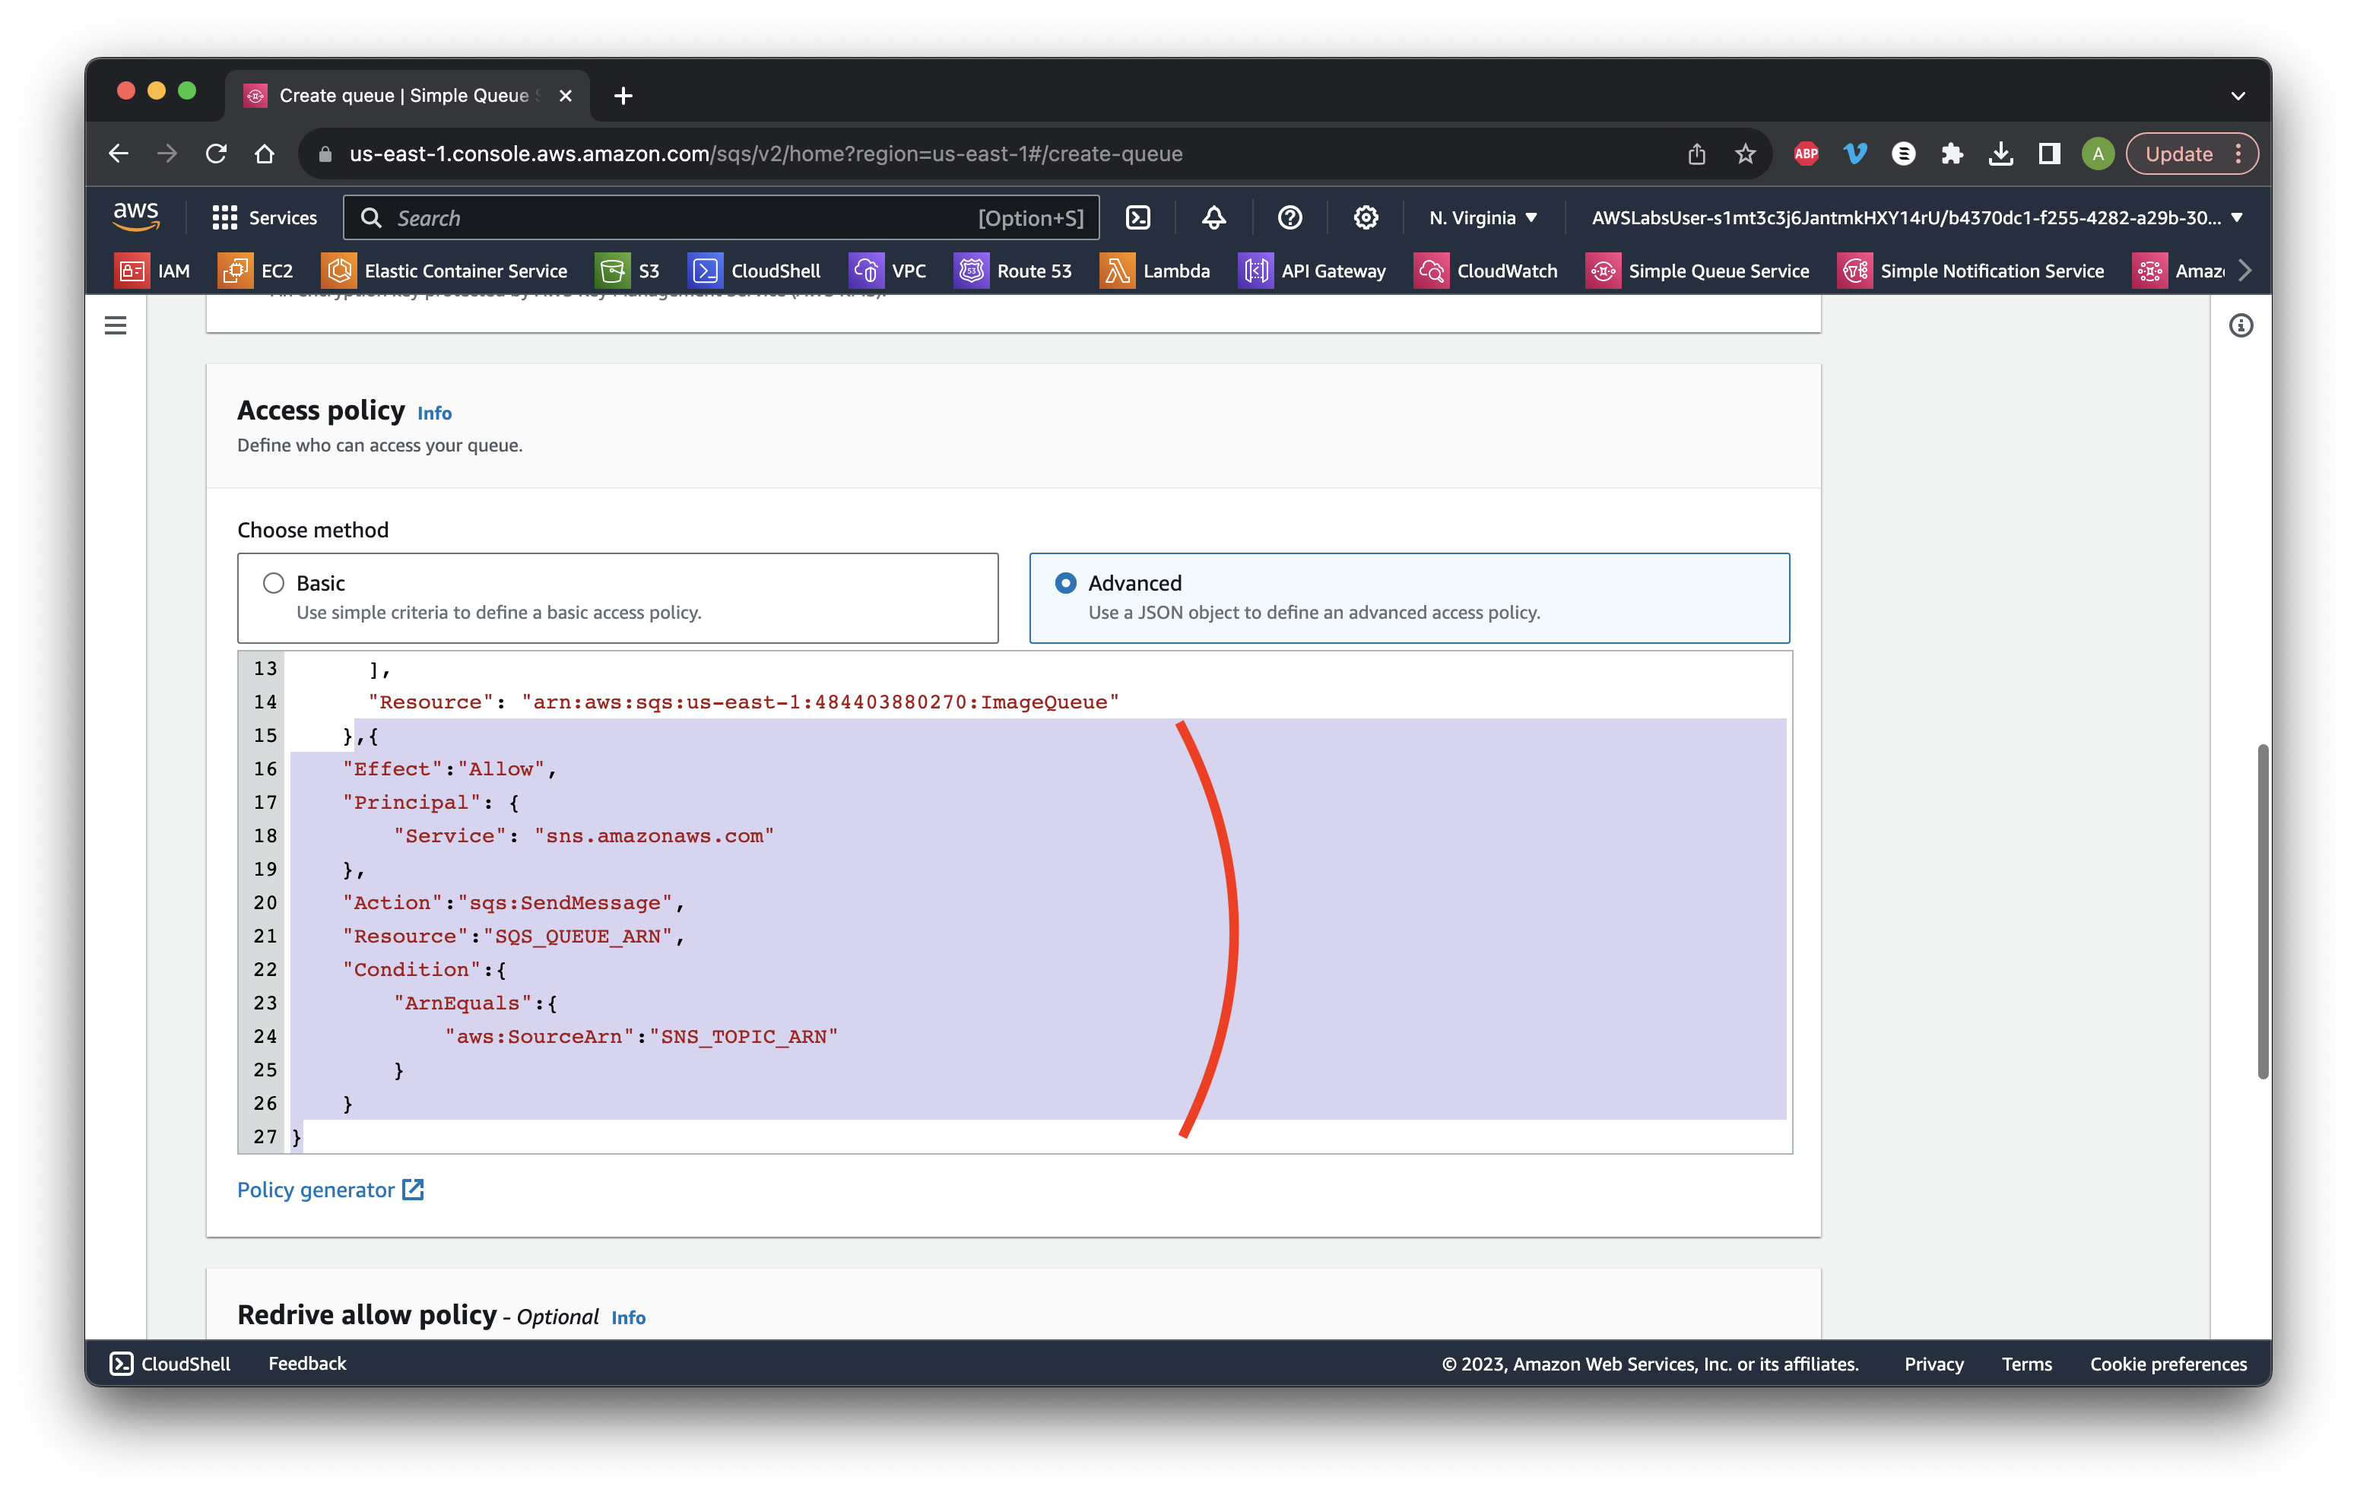The height and width of the screenshot is (1499, 2357).
Task: Open the browser profile avatar
Action: [x=2098, y=154]
